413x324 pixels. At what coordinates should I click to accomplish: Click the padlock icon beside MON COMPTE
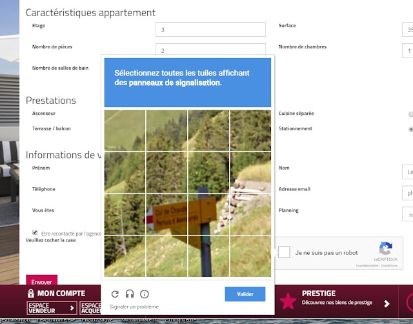[31, 293]
